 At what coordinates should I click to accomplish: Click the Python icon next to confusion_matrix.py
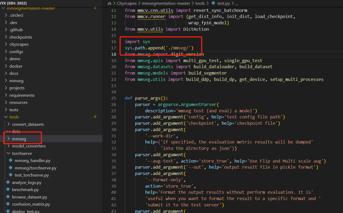(7, 204)
